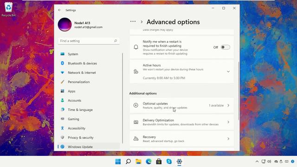Screen dimensions: 297x167
Task: Open Accessibility settings
Action: click(89, 128)
